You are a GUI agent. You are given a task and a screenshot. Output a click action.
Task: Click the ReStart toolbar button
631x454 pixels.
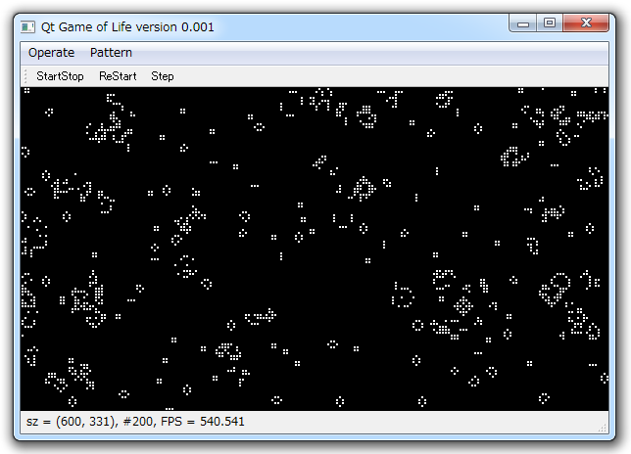pyautogui.click(x=118, y=76)
